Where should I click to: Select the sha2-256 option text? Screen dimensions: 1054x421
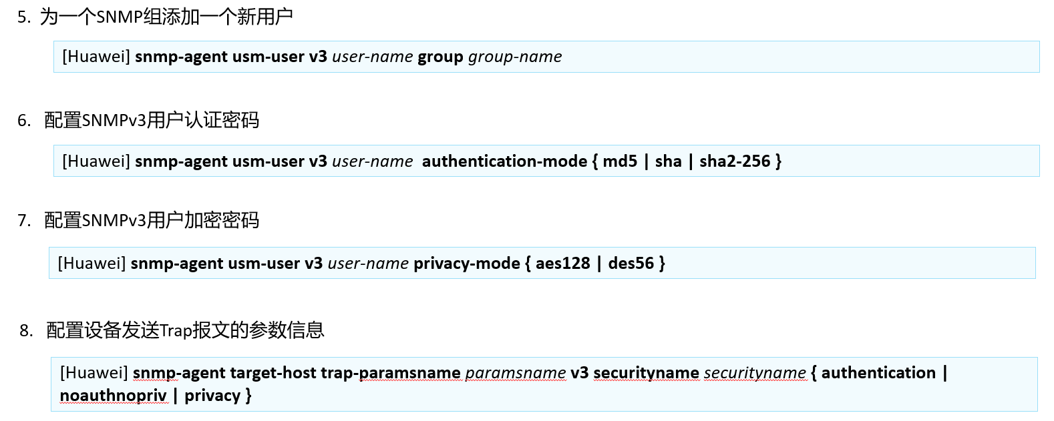(735, 161)
